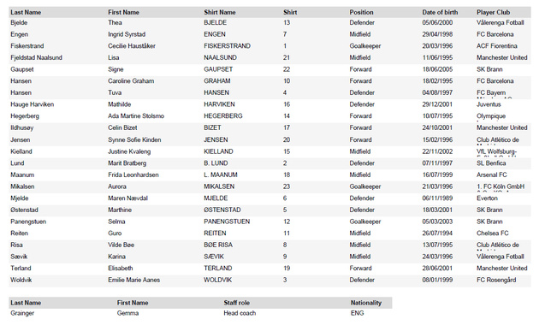Select the Emilie Marie Aanes cell
Image resolution: width=539 pixels, height=325 pixels.
click(133, 280)
